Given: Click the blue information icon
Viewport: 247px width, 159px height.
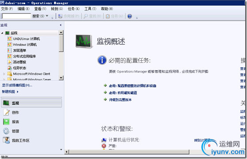Looking at the screenshot, I should 102,60.
